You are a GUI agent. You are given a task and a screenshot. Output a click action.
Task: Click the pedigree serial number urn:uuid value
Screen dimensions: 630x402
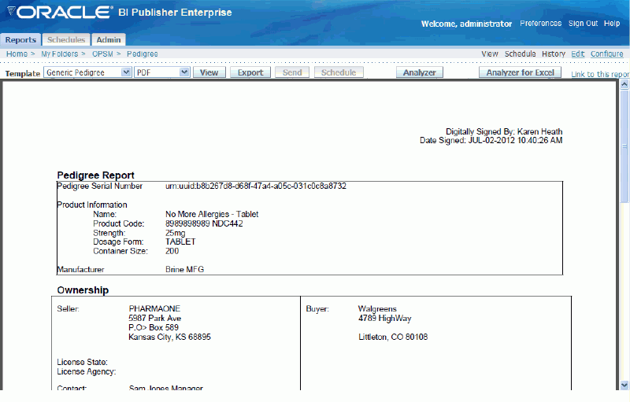pos(256,186)
